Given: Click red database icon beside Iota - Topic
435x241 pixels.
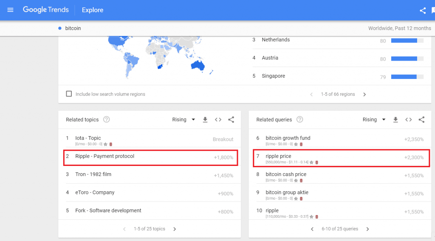Looking at the screenshot, I should click(x=111, y=144).
